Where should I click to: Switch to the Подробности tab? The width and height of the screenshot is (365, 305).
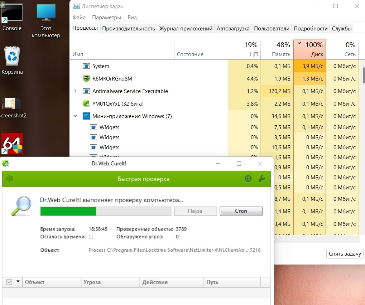[x=311, y=28]
